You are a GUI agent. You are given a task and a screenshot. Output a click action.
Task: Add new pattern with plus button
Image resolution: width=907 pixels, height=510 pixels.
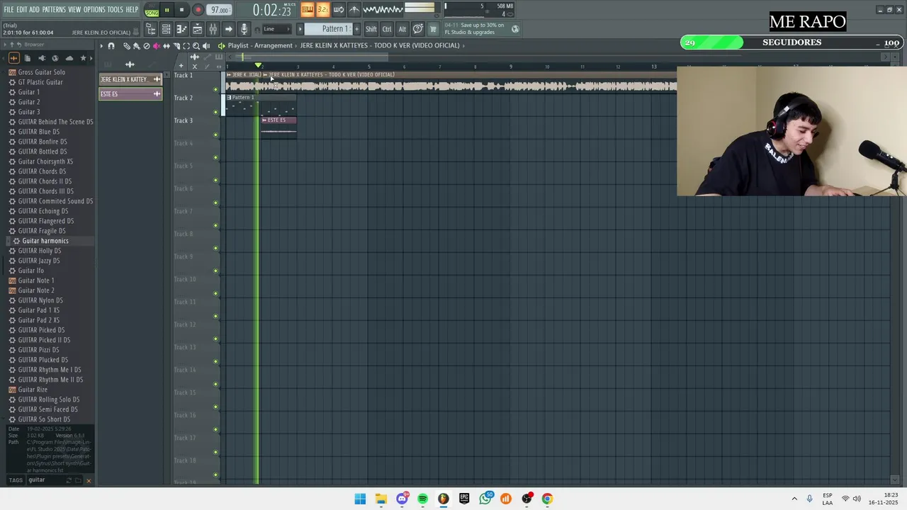tap(356, 29)
